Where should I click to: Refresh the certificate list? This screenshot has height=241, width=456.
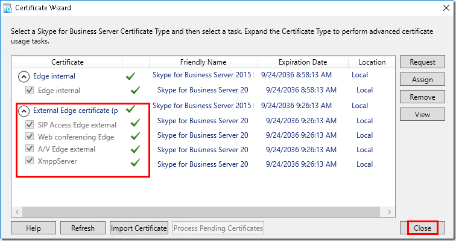tap(83, 228)
